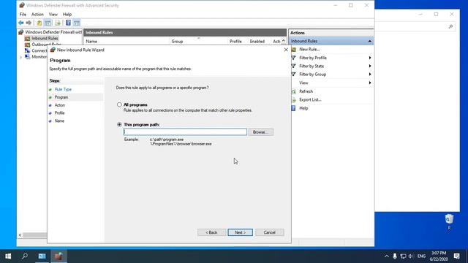This screenshot has height=263, width=468.
Task: Sort by the Enabled column header
Action: coord(257,42)
